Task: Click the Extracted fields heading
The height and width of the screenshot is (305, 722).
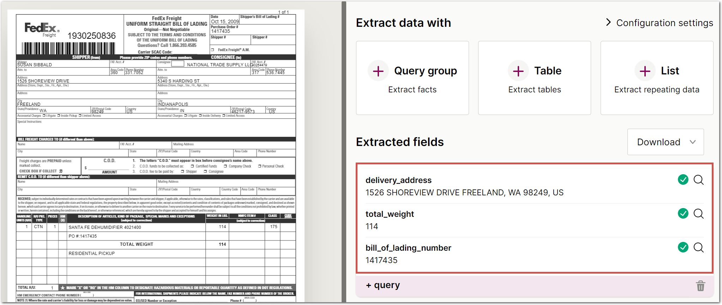Action: (x=400, y=142)
